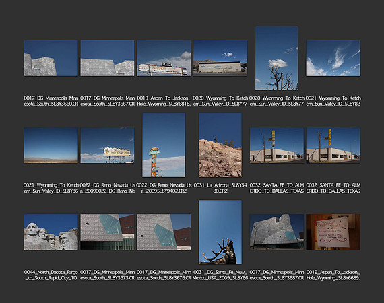Open the low beige building with mountains photo
This screenshot has height=303, width=384.
(220, 58)
